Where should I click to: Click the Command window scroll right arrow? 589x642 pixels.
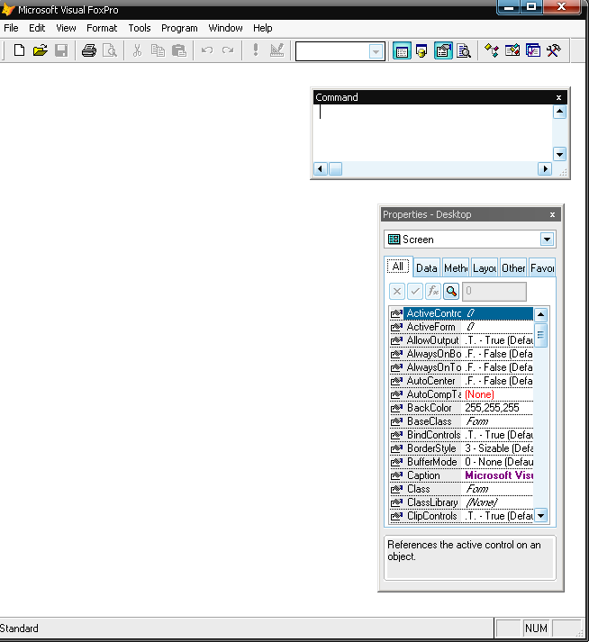[545, 168]
